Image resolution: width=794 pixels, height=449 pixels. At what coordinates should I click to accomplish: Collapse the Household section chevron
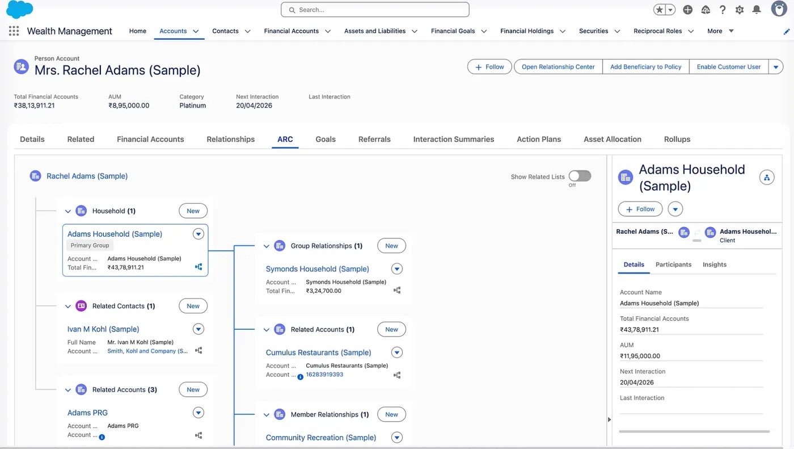(x=68, y=211)
